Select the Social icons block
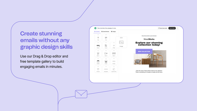The width and height of the screenshot is (197, 111). point(106,46)
